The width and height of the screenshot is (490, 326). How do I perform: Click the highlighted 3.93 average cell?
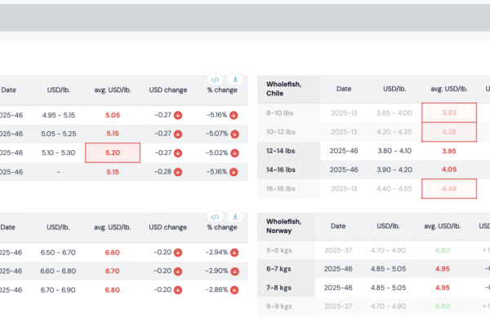[449, 112]
